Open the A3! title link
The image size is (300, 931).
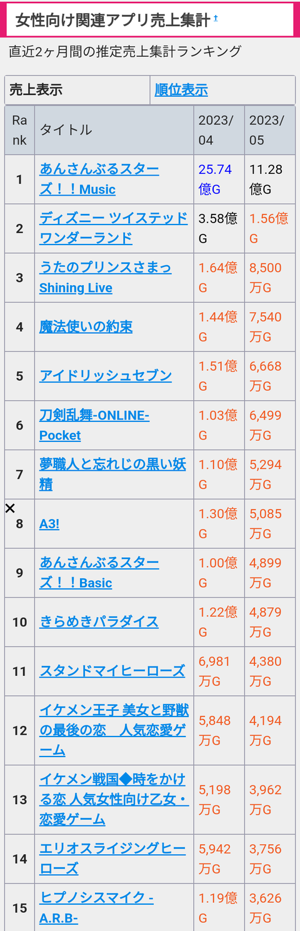(49, 523)
